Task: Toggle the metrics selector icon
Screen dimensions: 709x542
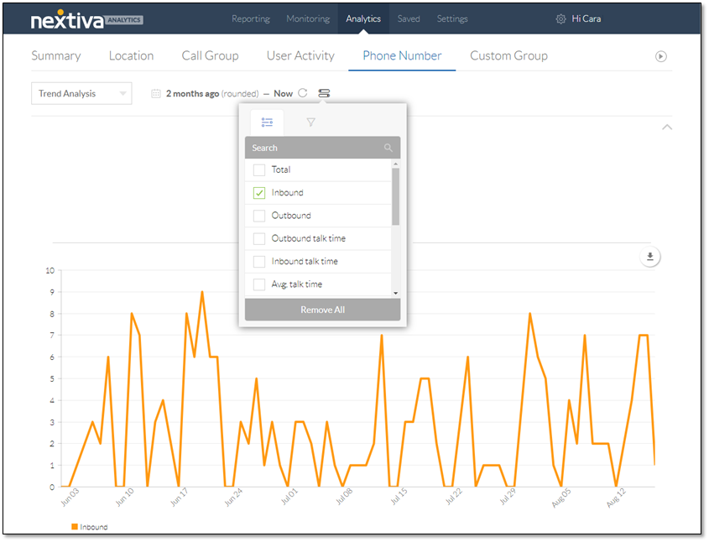Action: pos(324,93)
